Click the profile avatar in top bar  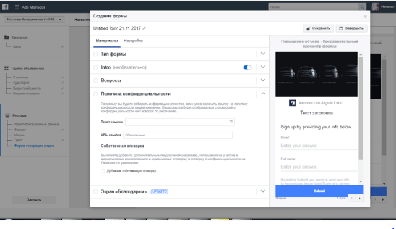coord(376,7)
